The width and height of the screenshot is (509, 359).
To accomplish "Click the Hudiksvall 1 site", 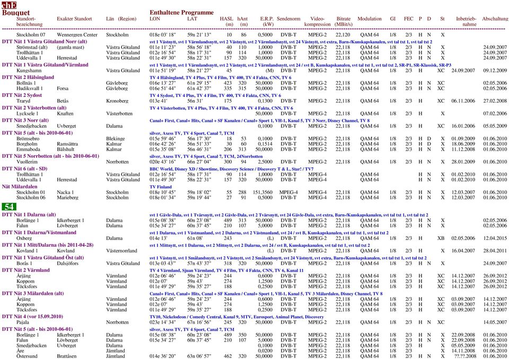I will point(30,88).
